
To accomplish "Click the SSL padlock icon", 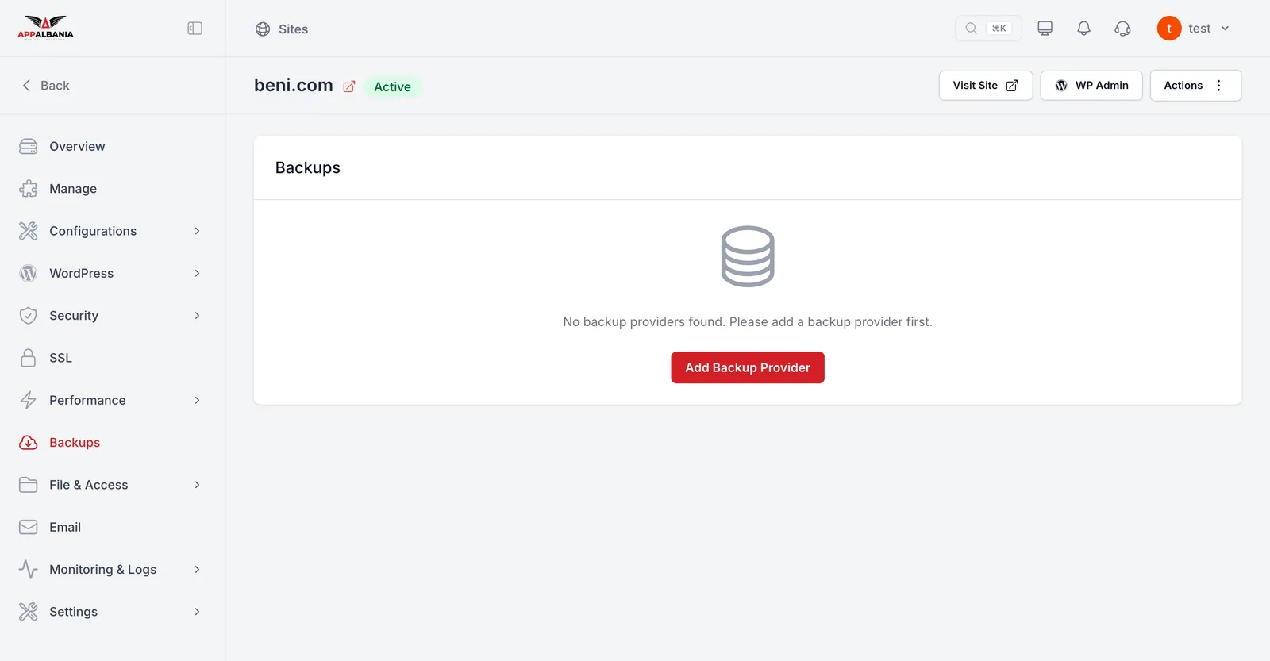I will tap(29, 358).
